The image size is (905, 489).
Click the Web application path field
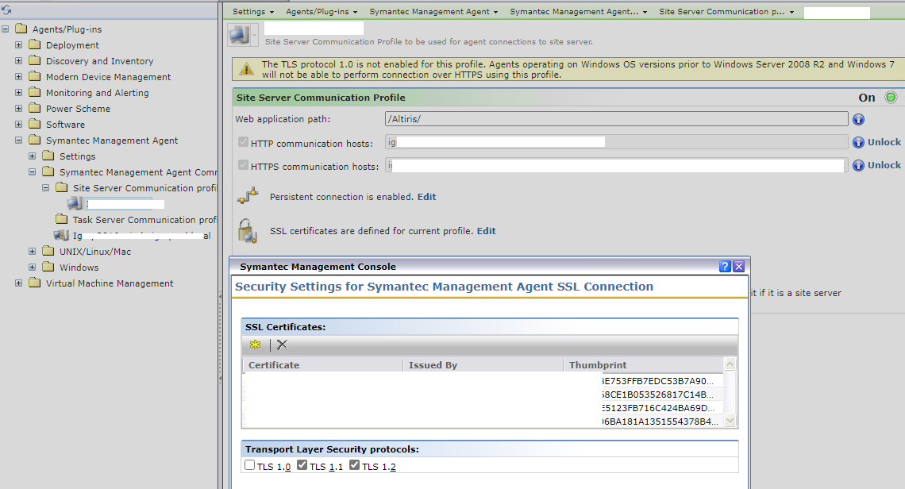tap(616, 119)
